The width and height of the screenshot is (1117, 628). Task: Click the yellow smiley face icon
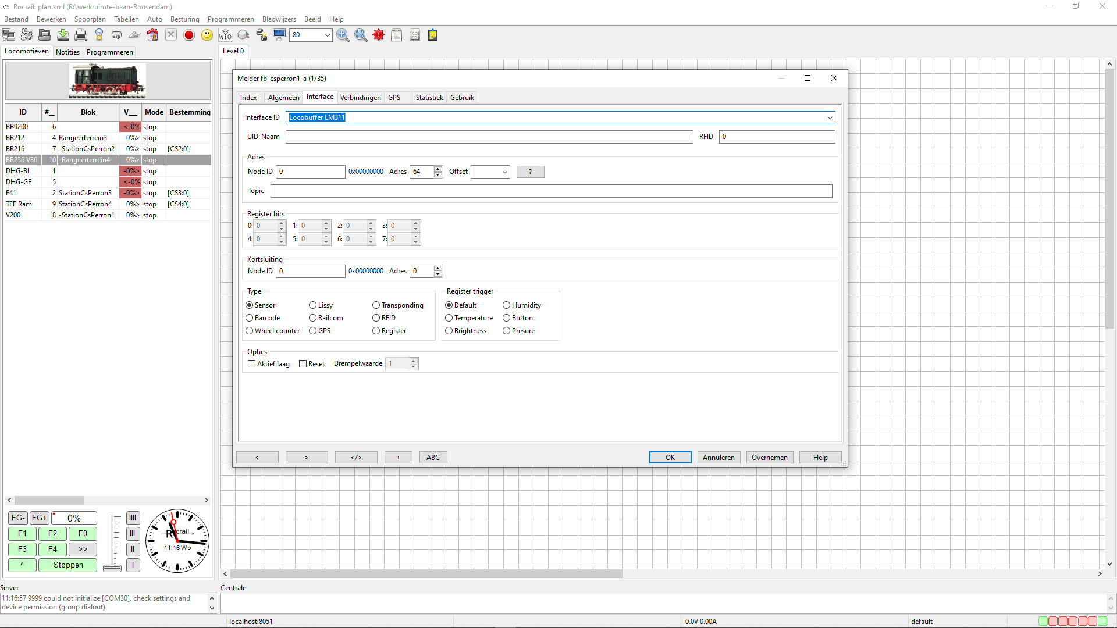[x=207, y=35]
